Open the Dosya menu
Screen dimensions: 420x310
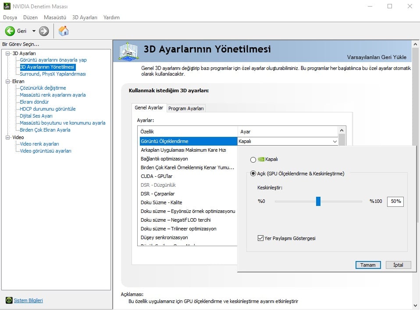[10, 17]
